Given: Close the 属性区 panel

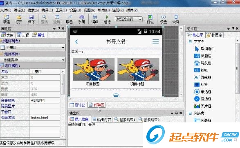Looking at the screenshot, I should pos(63,28).
